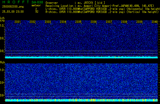Viewport: 160px width, 104px height.
Task: Click the 0.8 frequency label on Lch axis
Action: (2, 51)
